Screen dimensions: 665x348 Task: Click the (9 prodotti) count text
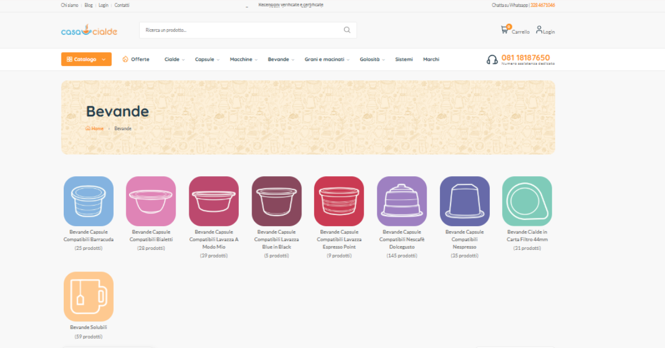tap(339, 256)
